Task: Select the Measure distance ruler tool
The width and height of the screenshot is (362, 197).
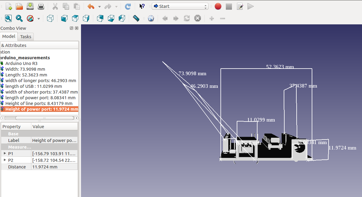Action: click(x=136, y=18)
